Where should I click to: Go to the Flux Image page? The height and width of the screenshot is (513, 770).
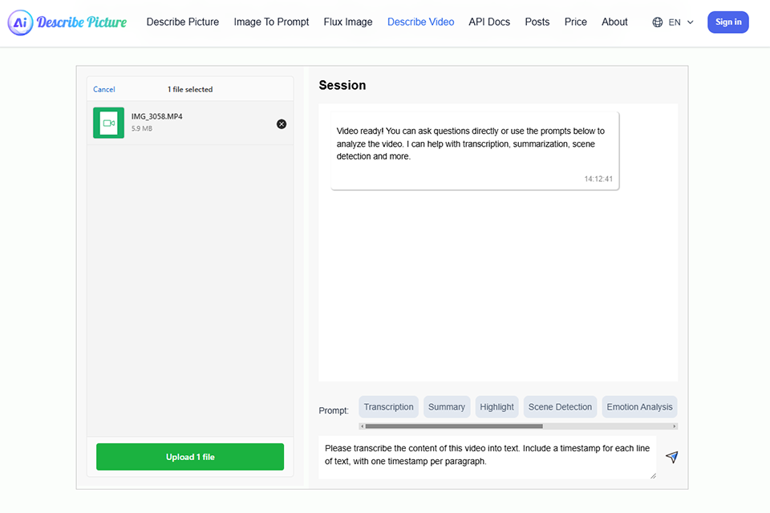point(348,22)
